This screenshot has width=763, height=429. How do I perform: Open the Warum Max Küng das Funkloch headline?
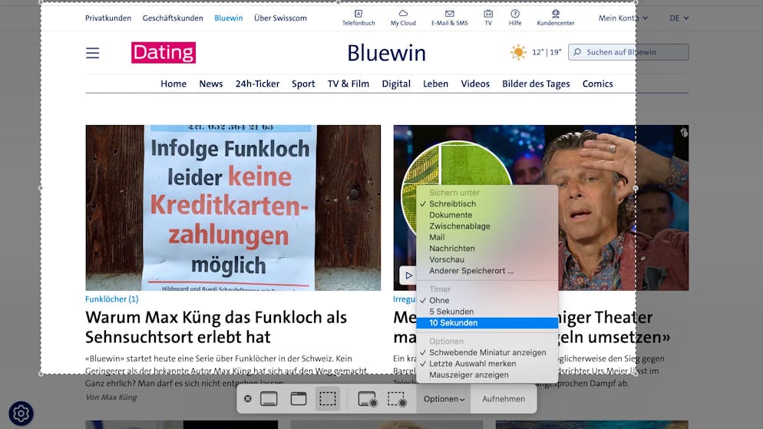coord(216,327)
